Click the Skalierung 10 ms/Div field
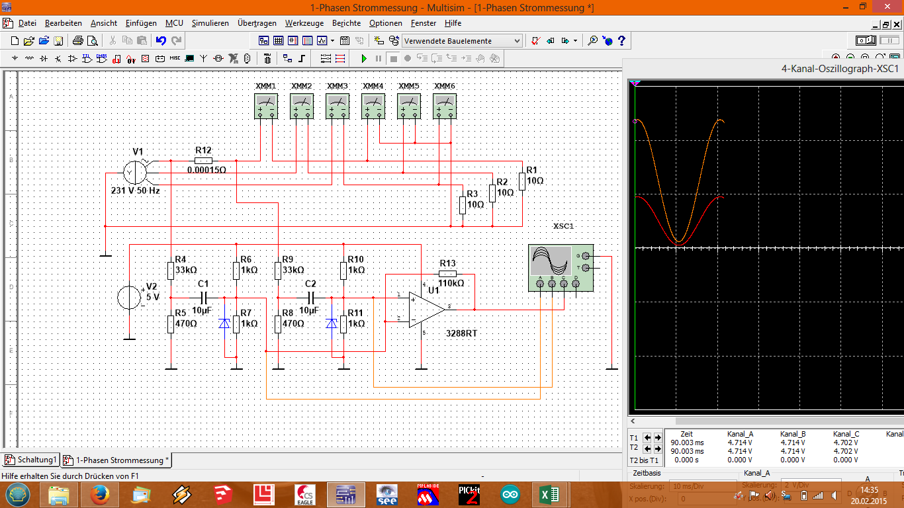904x508 pixels. [701, 486]
